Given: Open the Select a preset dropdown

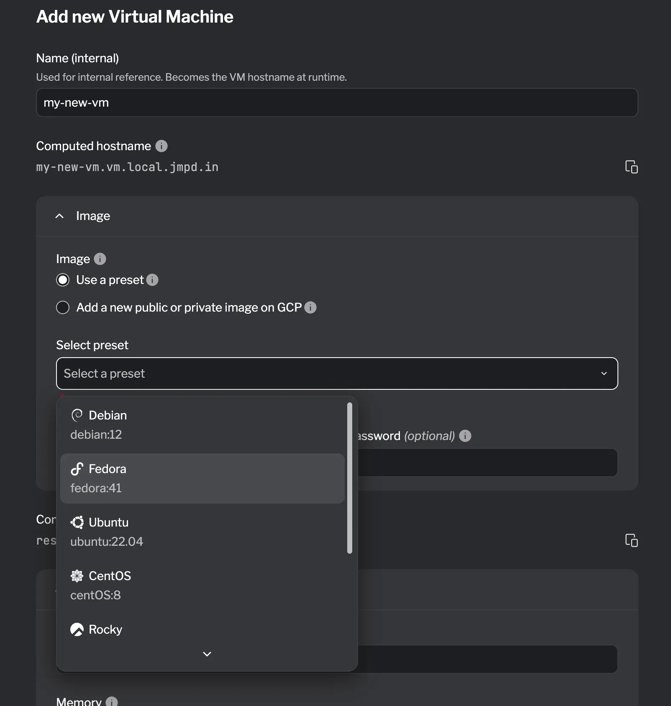Looking at the screenshot, I should 337,373.
